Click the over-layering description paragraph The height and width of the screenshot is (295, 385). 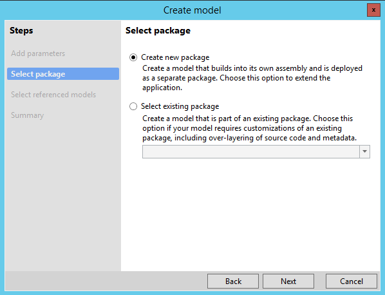[249, 128]
